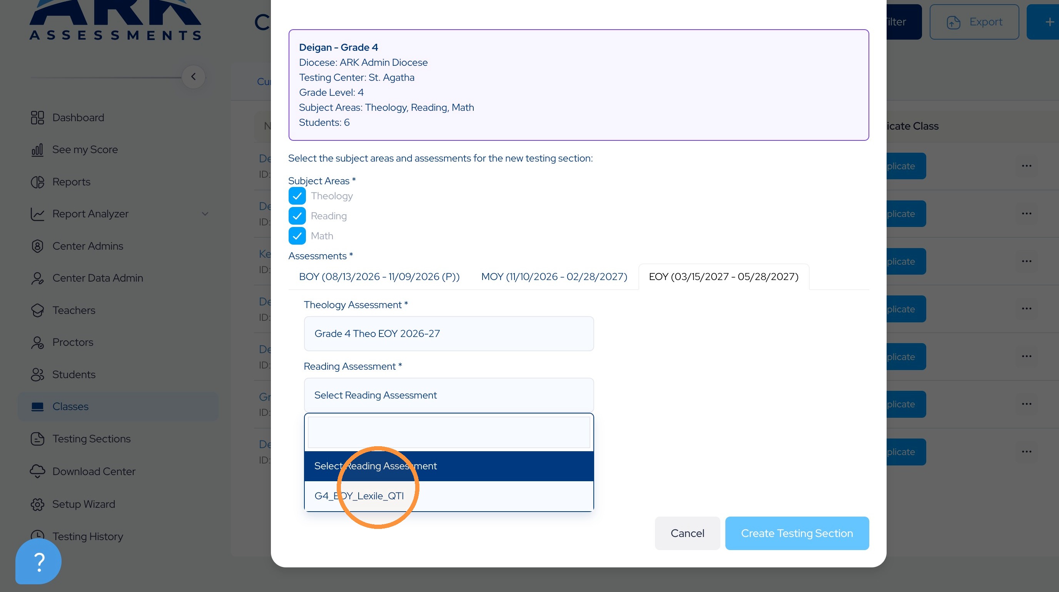
Task: Open the Download Center cloud icon
Action: [x=37, y=471]
